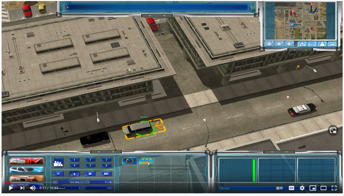This screenshot has width=344, height=196.
Task: Select the fire department vehicle category
Action: coord(26,161)
